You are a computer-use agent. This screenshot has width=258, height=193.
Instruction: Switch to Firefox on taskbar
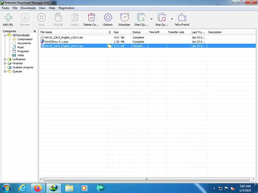[x=38, y=188]
